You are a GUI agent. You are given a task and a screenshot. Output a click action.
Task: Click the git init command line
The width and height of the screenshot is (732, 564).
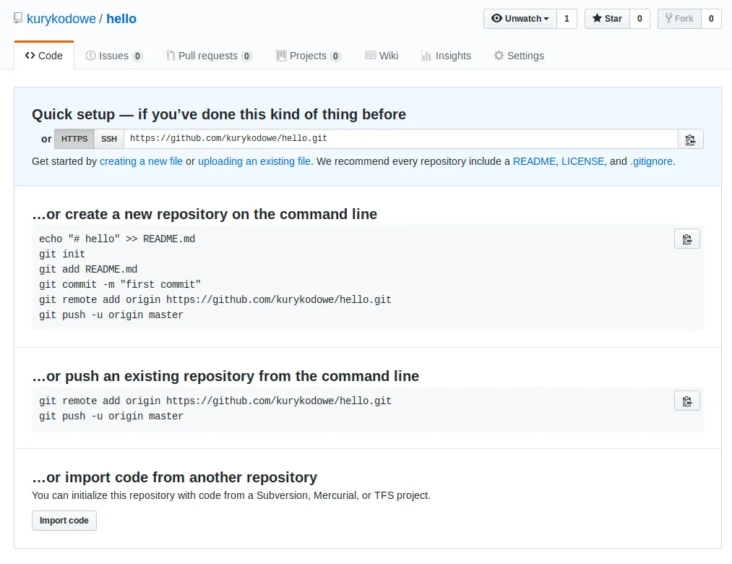pos(62,255)
